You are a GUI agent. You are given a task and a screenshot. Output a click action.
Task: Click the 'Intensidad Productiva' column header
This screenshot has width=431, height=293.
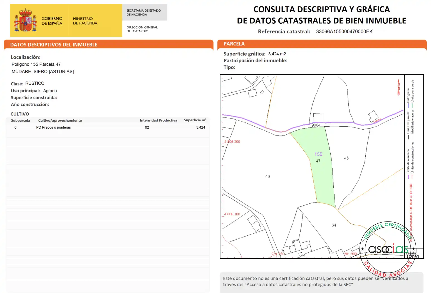158,120
